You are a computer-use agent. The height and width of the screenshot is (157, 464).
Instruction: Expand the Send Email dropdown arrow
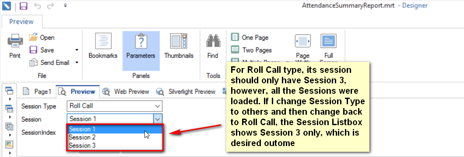[x=77, y=62]
